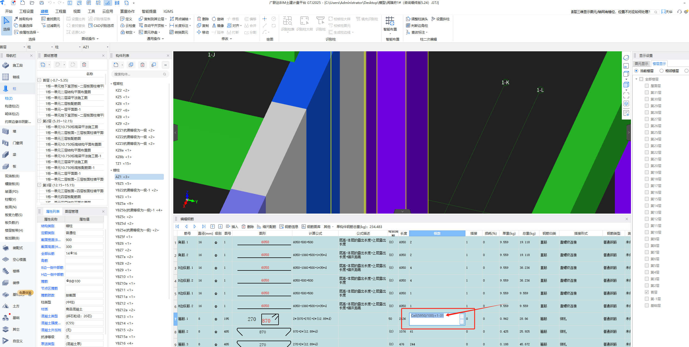
Task: Uncheck the 首层 floor checkbox
Action: pos(647,292)
